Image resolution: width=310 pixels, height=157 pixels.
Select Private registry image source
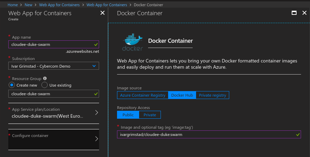pos(212,95)
